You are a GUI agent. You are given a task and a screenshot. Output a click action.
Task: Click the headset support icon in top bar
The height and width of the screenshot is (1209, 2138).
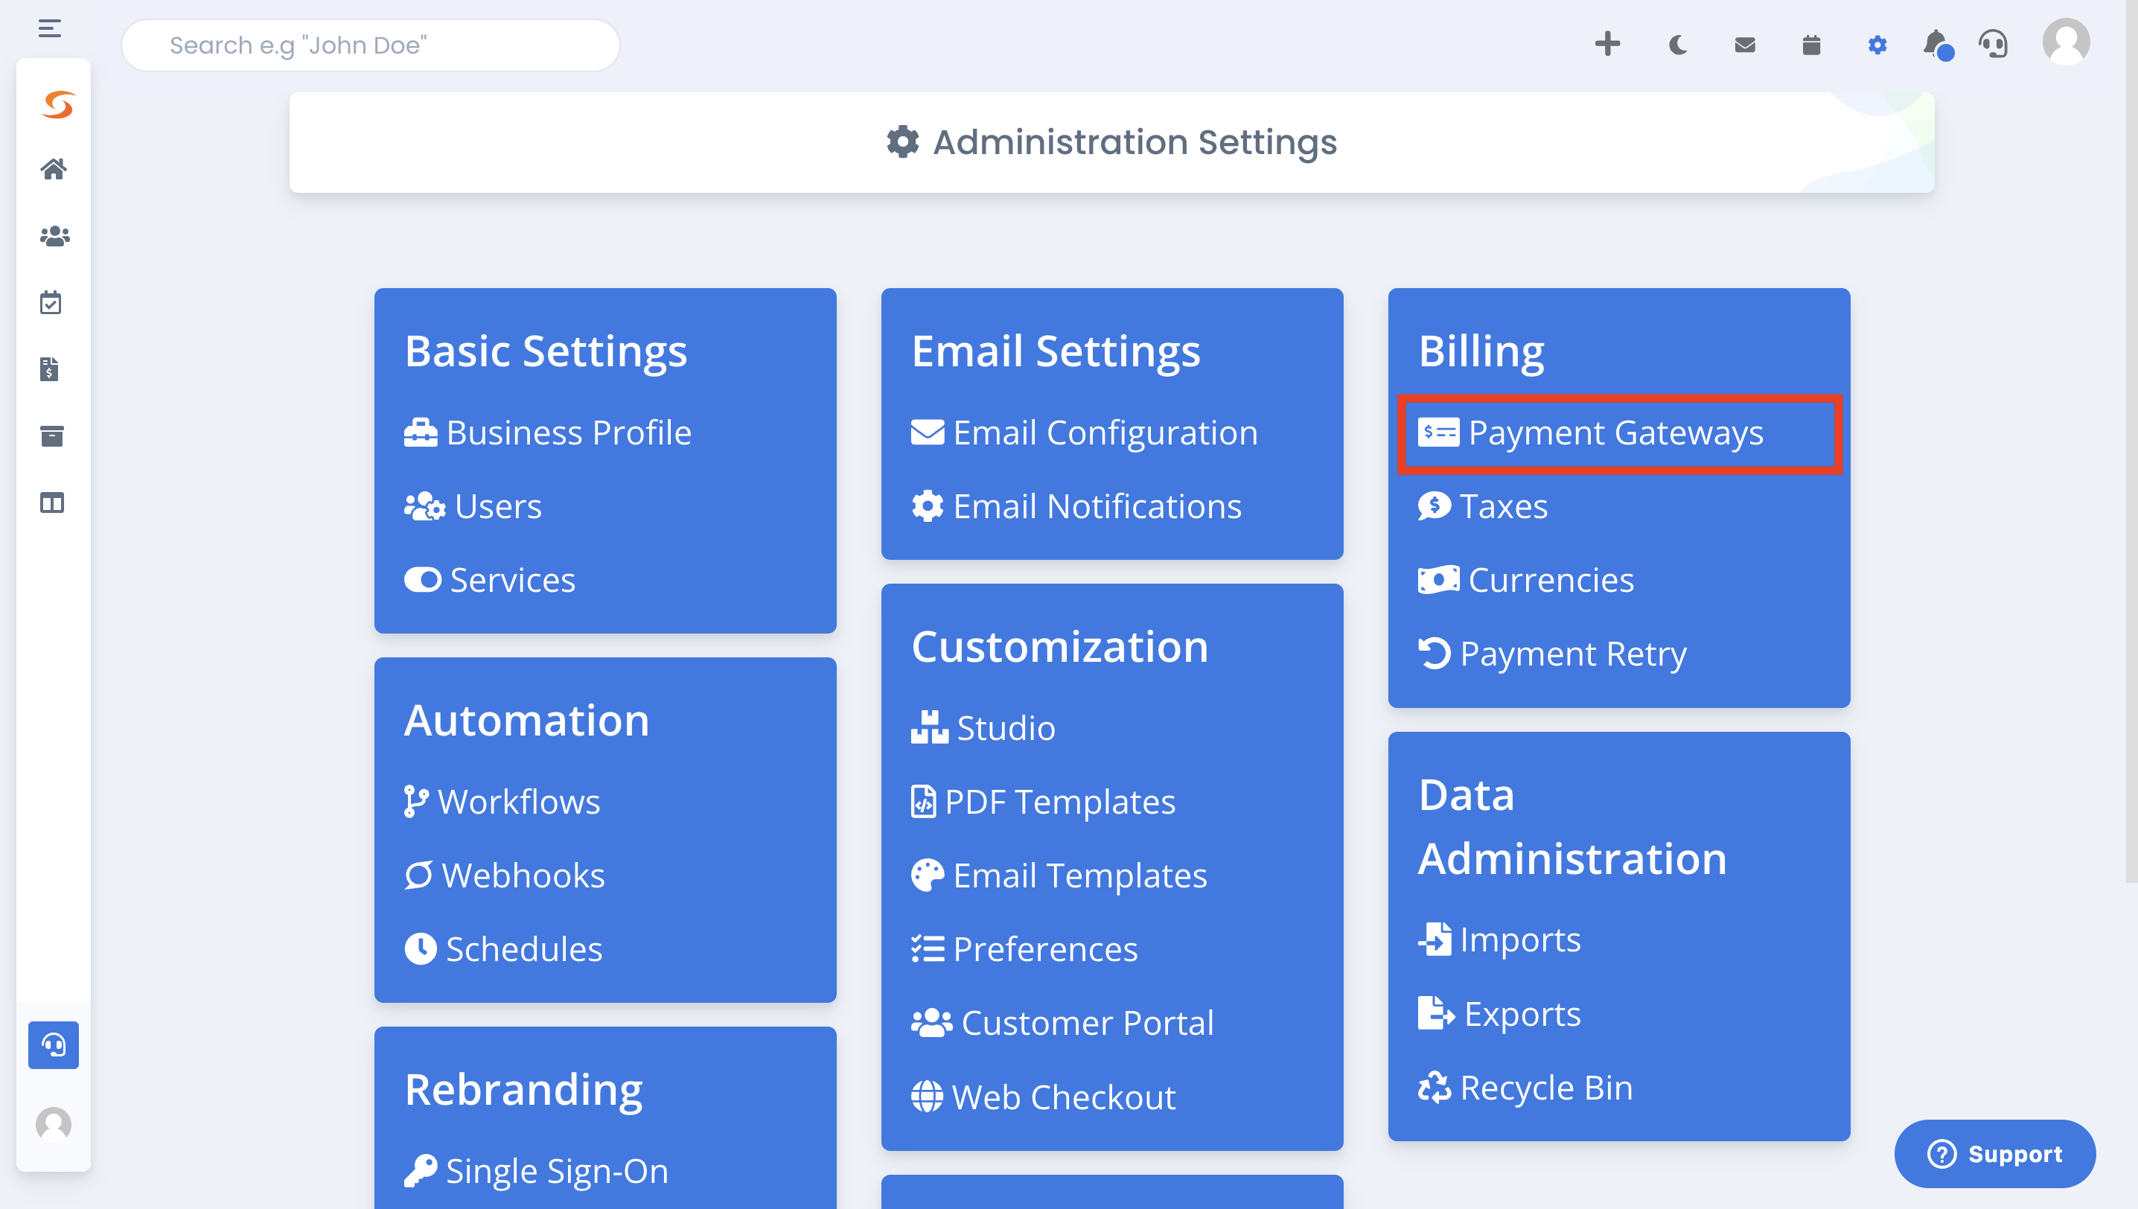[x=1993, y=44]
